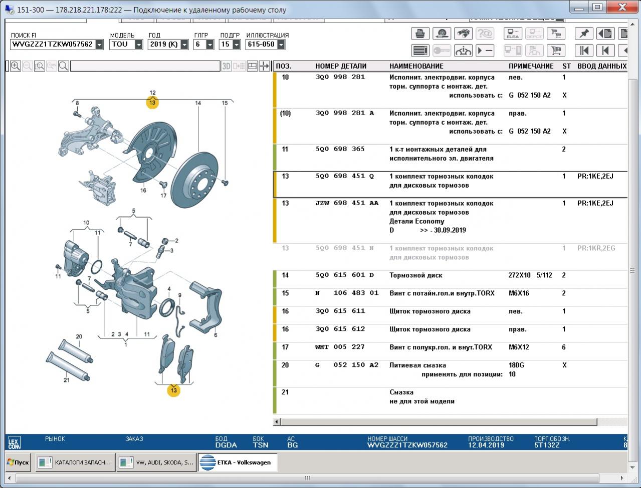Select the Литиевая смазка row

coord(450,373)
